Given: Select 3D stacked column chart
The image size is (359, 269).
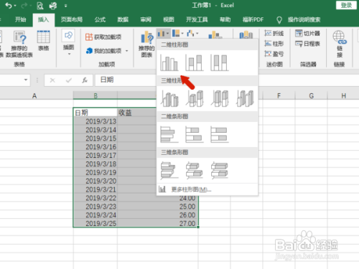Looking at the screenshot, I should (x=195, y=98).
